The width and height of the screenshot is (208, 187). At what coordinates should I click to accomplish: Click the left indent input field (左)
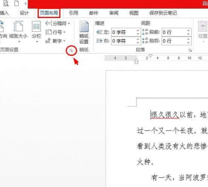point(123,32)
